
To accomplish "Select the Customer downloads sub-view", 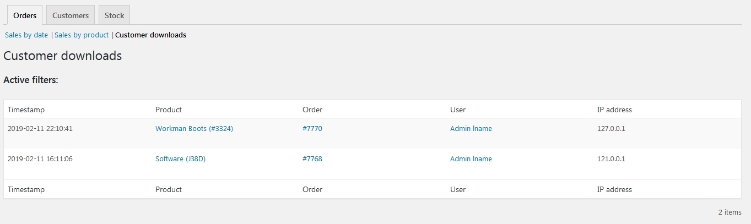I will point(150,35).
